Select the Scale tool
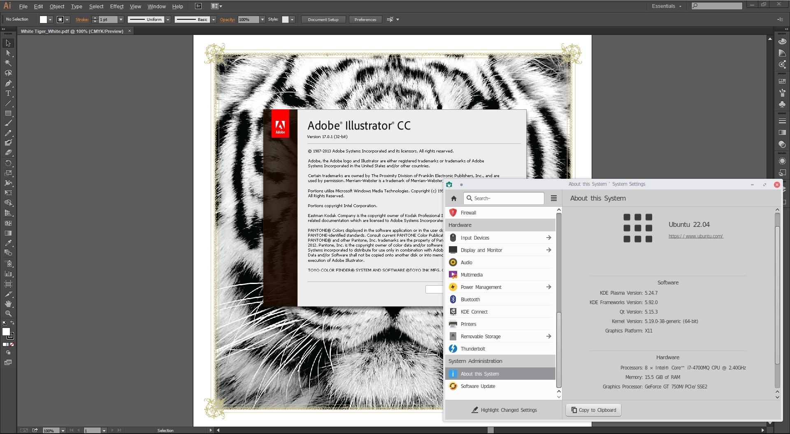 click(8, 173)
